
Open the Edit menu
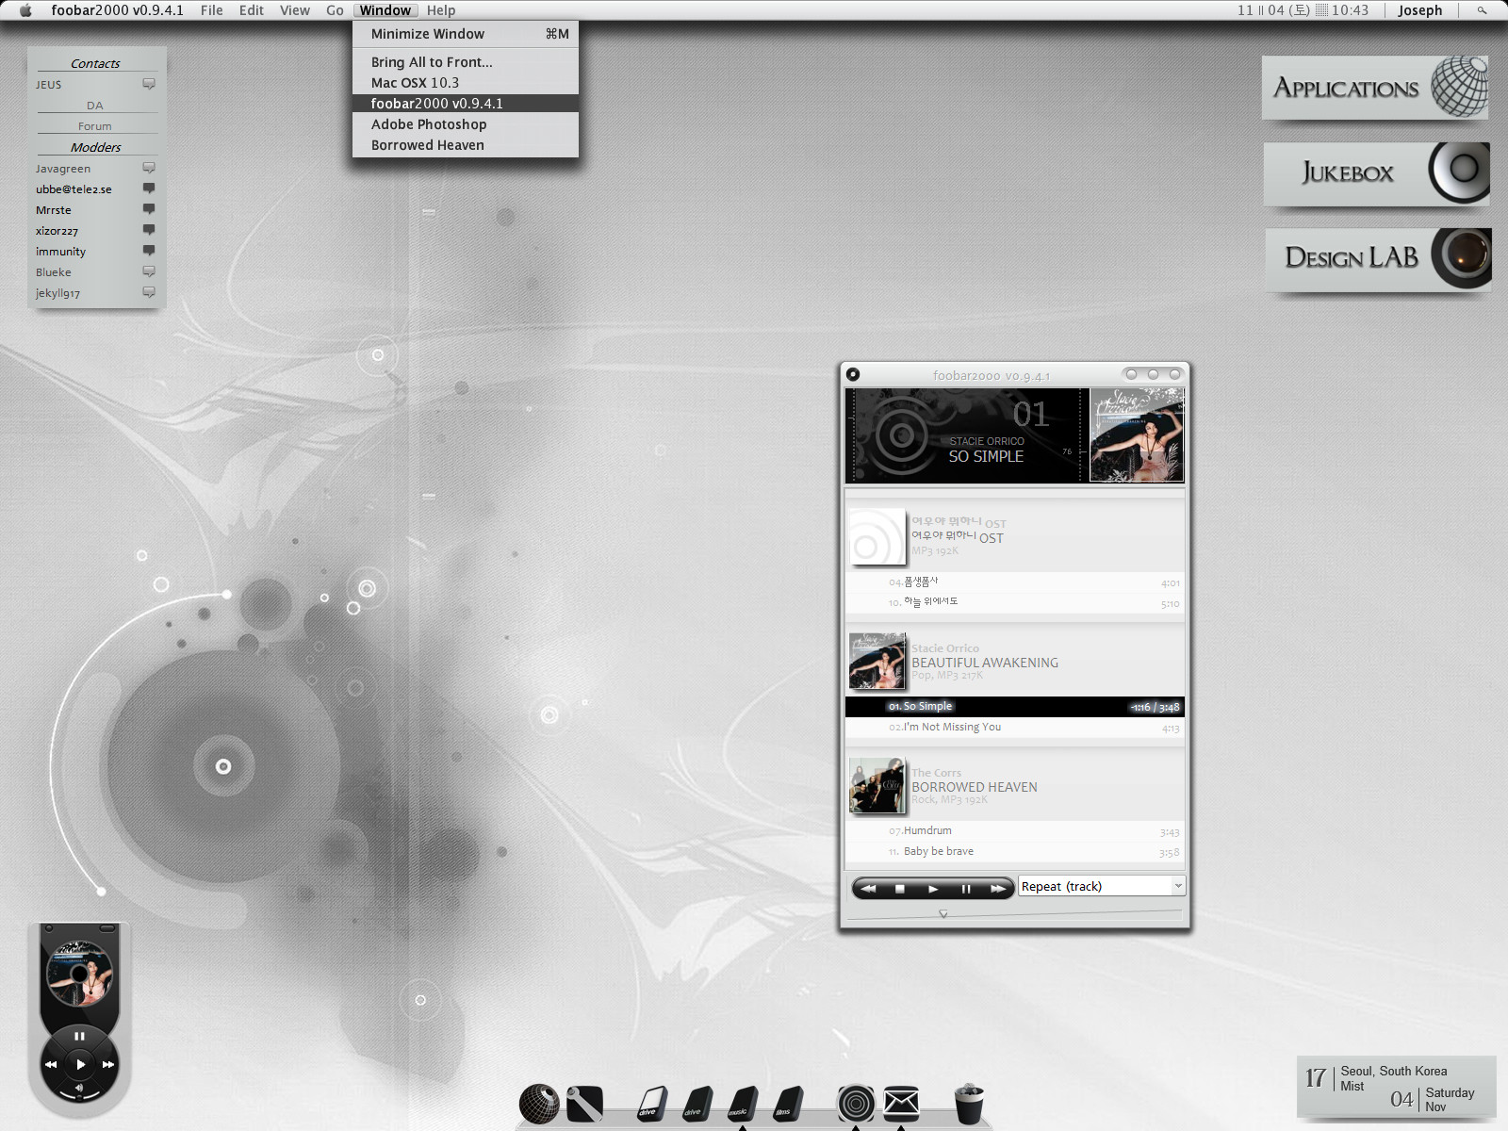coord(251,10)
